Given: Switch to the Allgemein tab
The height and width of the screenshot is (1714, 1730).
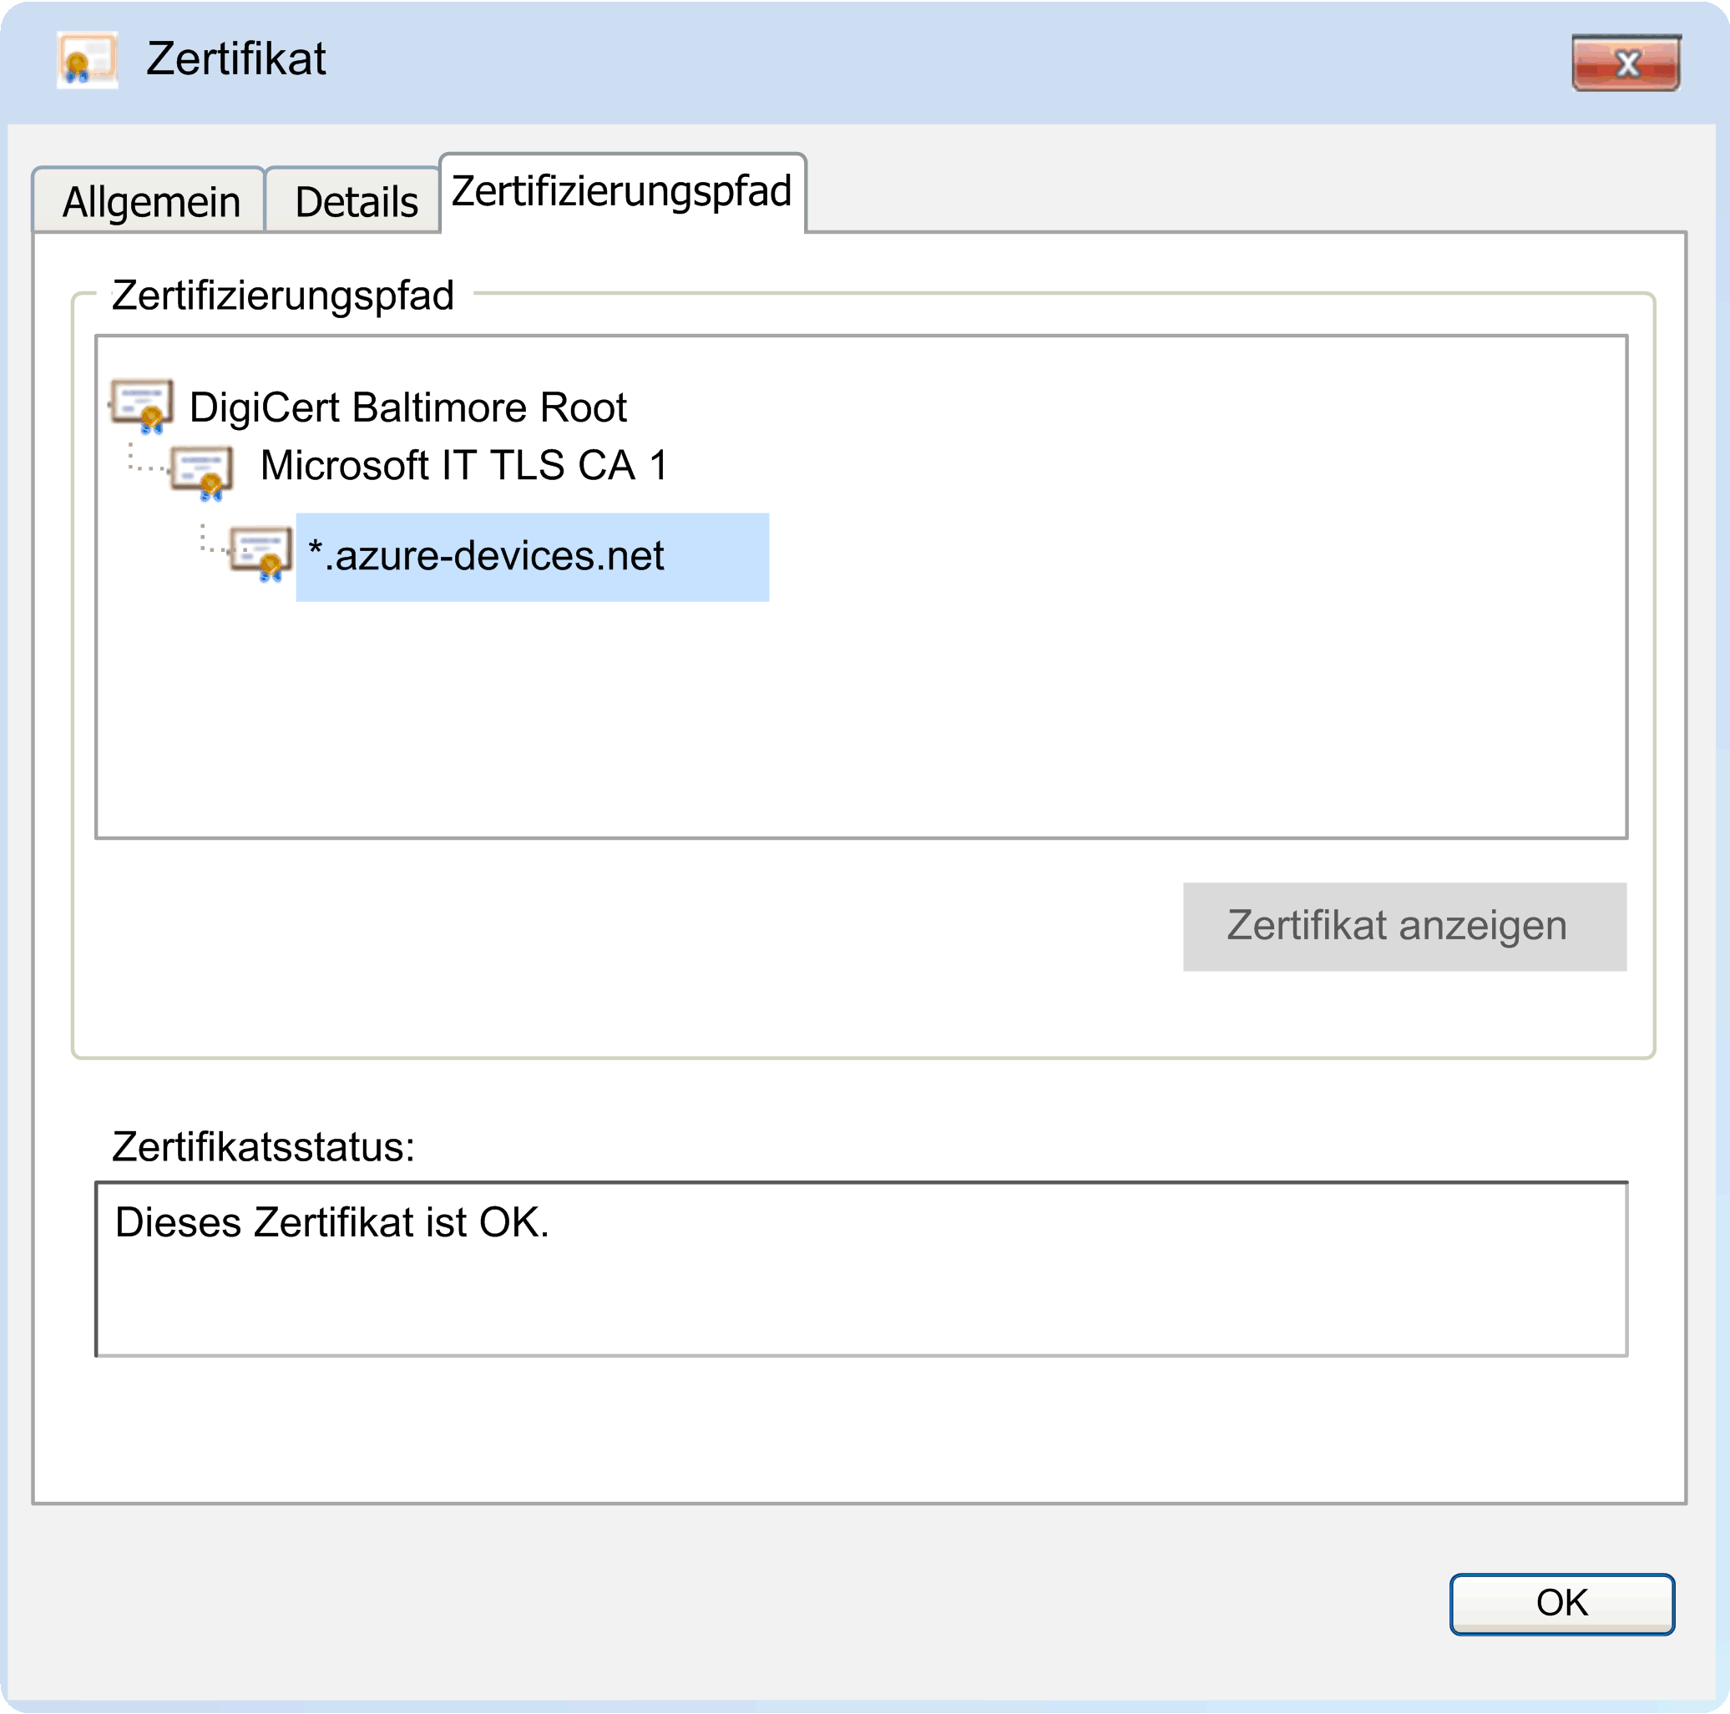Looking at the screenshot, I should coord(150,200).
